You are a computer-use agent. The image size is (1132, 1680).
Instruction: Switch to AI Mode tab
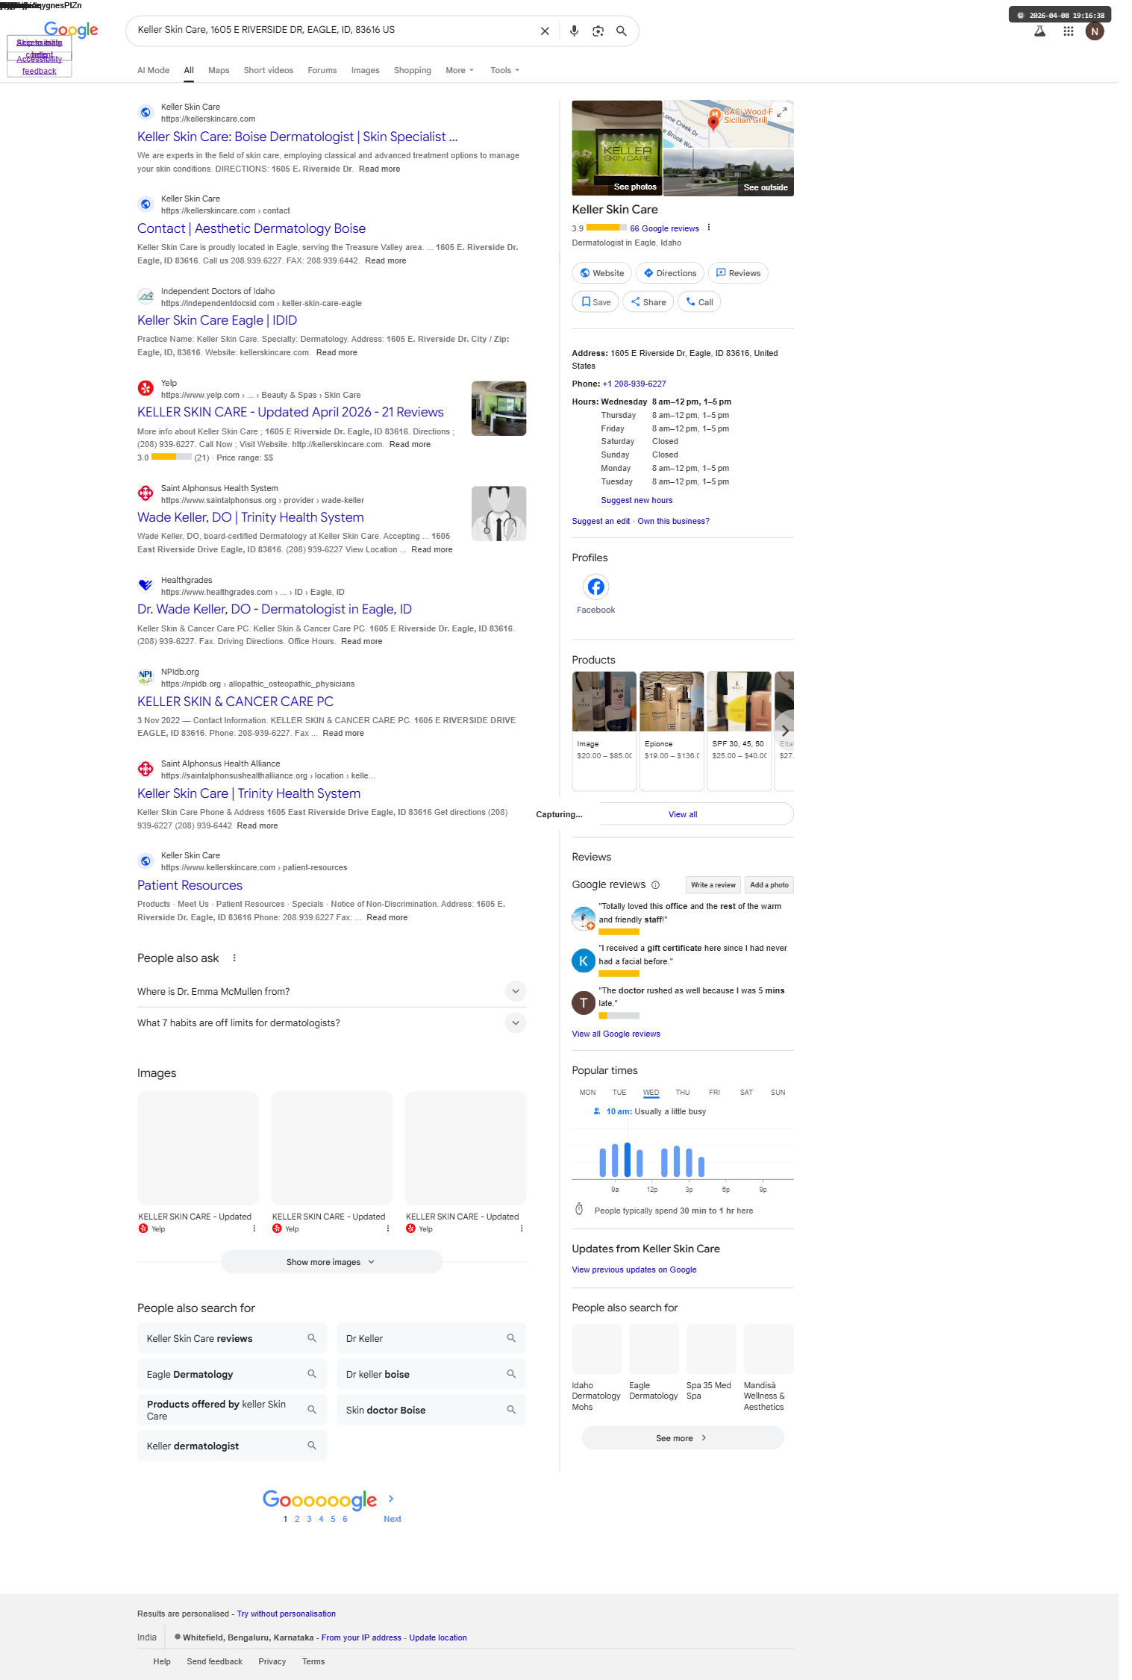pyautogui.click(x=153, y=70)
